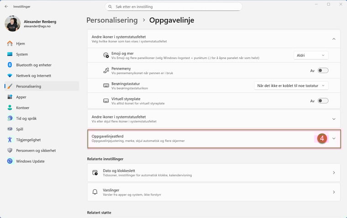Screen dimensions: 347x218
Task: Click the Søk etter en innstilling field
Action: pos(173,7)
